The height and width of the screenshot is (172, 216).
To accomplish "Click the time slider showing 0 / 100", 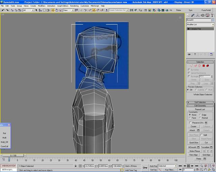I will point(13,156).
